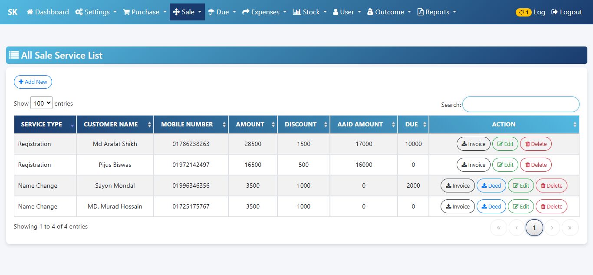
Task: Click mobile number 01786238263
Action: click(x=191, y=144)
